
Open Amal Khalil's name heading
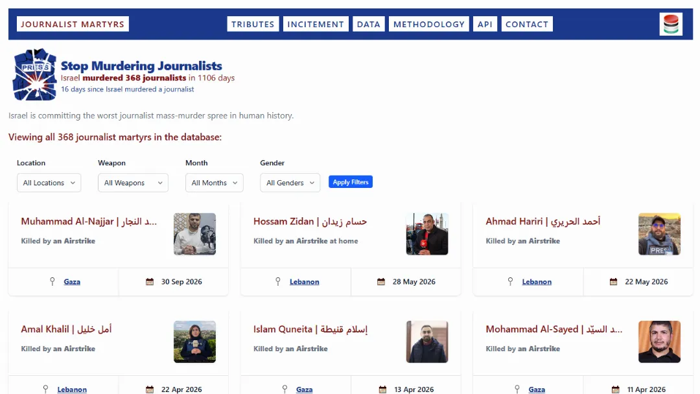(x=66, y=329)
